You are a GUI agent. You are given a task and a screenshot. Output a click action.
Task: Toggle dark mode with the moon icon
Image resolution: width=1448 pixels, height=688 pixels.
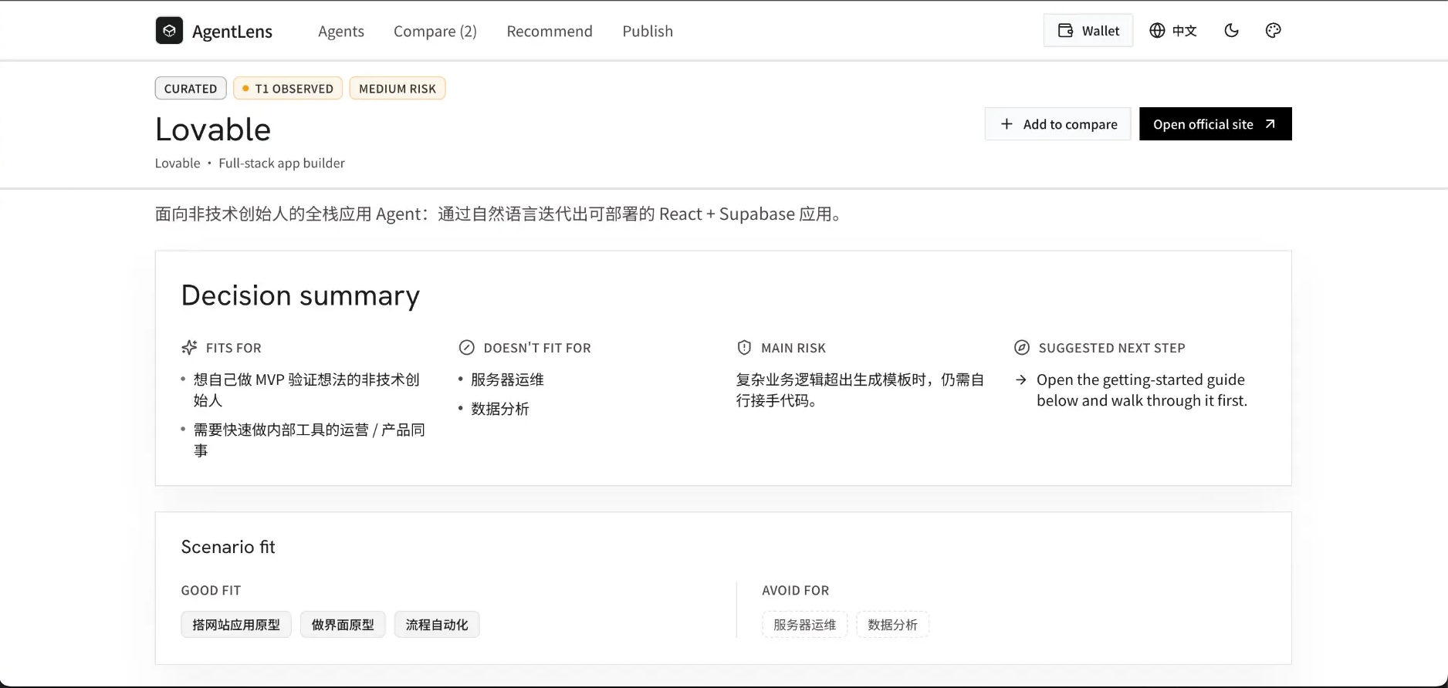click(x=1232, y=31)
